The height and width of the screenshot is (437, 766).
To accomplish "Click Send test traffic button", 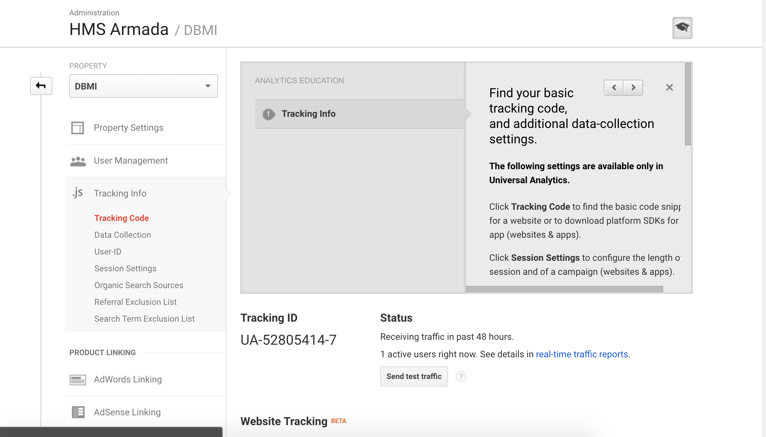I will (414, 377).
